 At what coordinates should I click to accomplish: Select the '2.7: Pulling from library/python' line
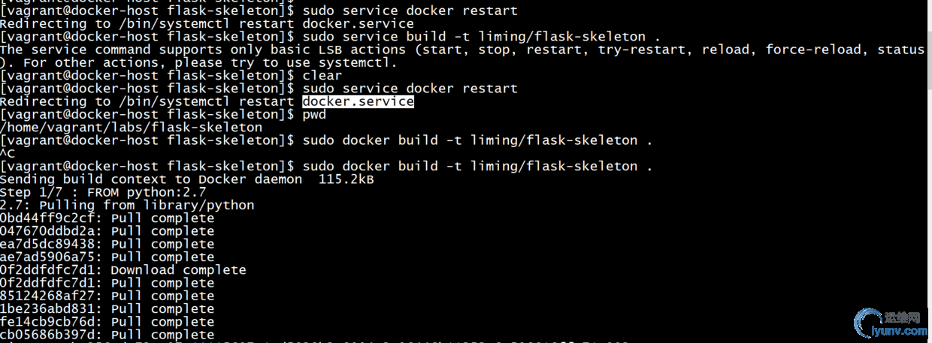(128, 205)
